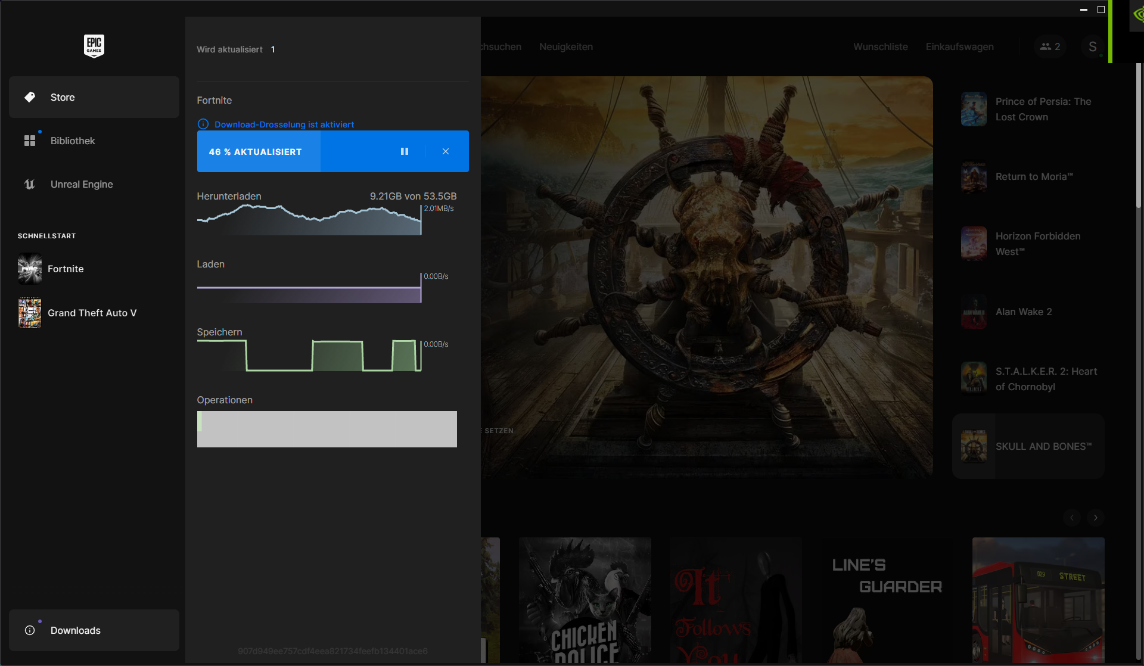Open the Wunschliste

(881, 46)
